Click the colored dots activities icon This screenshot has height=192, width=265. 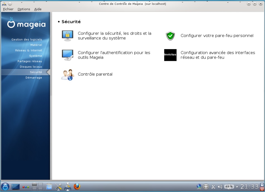26,187
